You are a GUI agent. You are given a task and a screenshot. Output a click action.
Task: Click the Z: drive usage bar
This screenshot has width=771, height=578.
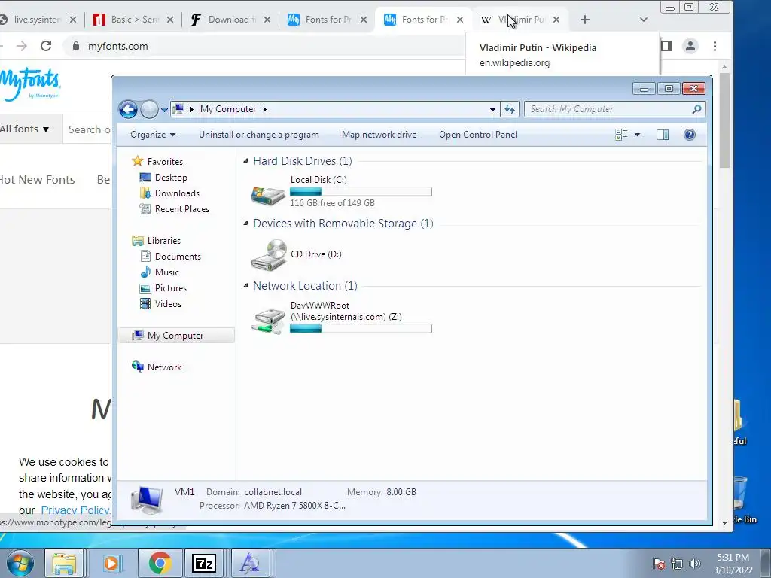tap(361, 328)
